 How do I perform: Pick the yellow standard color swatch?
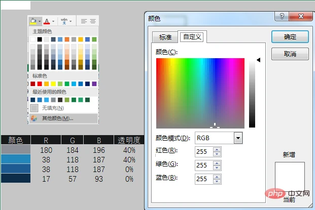tap(53, 84)
